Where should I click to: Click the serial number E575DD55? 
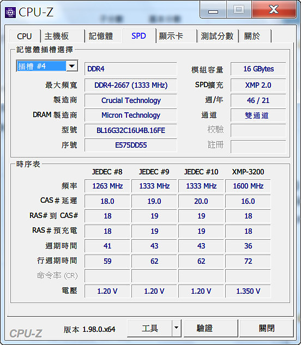(x=130, y=145)
